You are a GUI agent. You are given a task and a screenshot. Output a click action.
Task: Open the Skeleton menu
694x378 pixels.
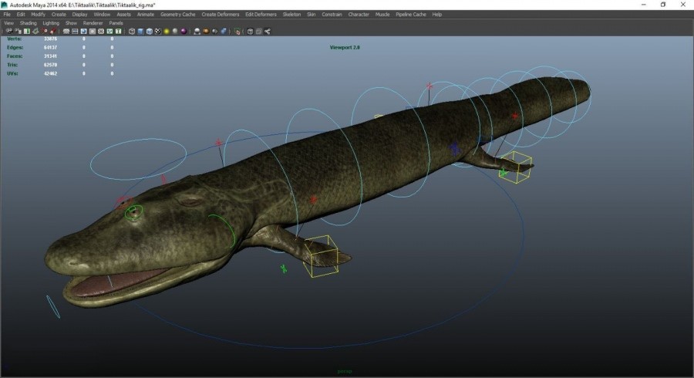pos(291,14)
